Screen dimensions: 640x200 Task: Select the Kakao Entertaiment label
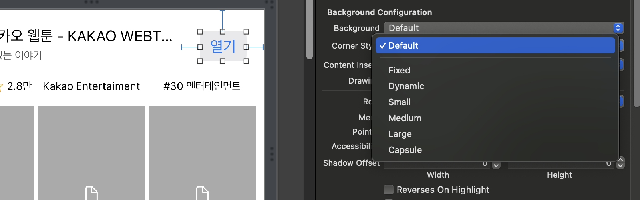click(x=91, y=86)
